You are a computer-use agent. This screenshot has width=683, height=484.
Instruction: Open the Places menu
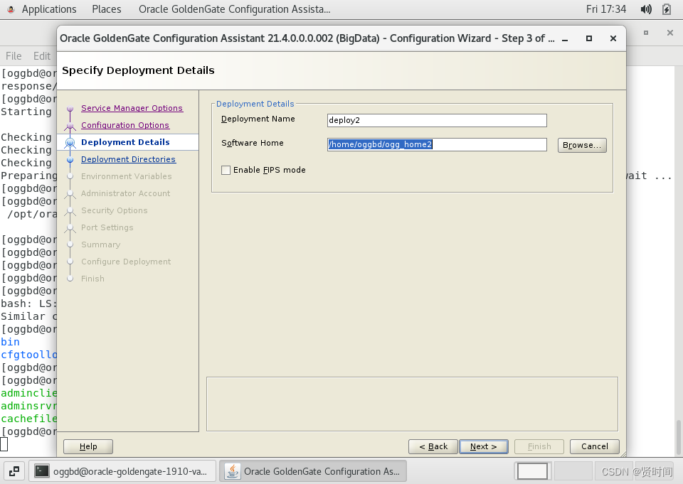106,9
